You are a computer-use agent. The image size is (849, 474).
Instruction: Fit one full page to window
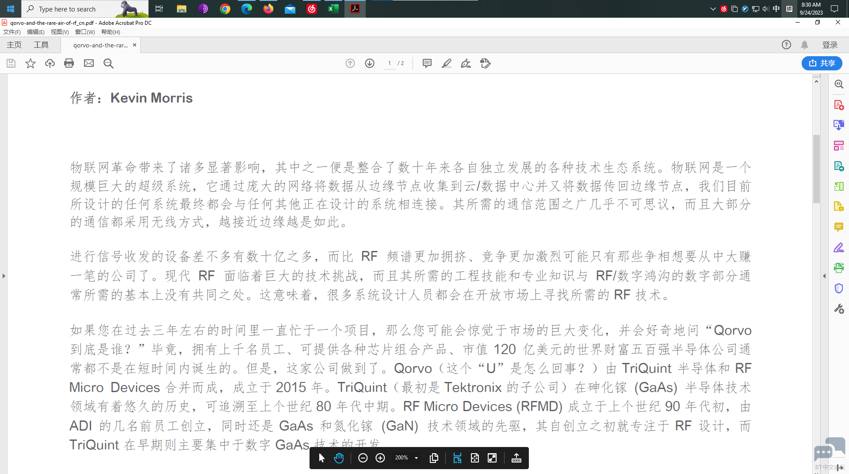(475, 458)
